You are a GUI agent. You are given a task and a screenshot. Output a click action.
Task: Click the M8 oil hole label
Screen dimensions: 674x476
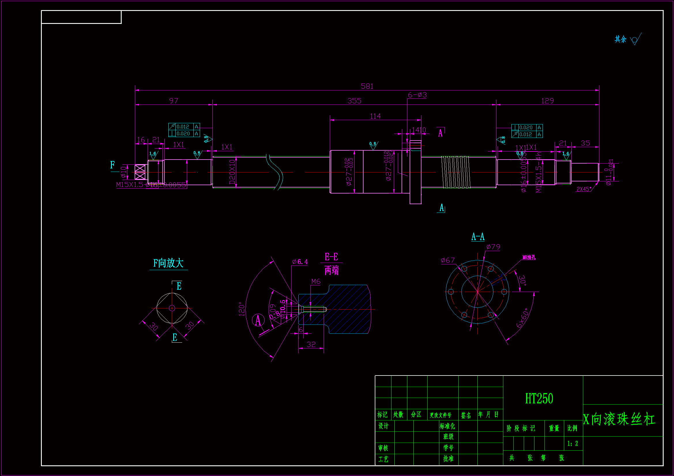[x=529, y=257]
